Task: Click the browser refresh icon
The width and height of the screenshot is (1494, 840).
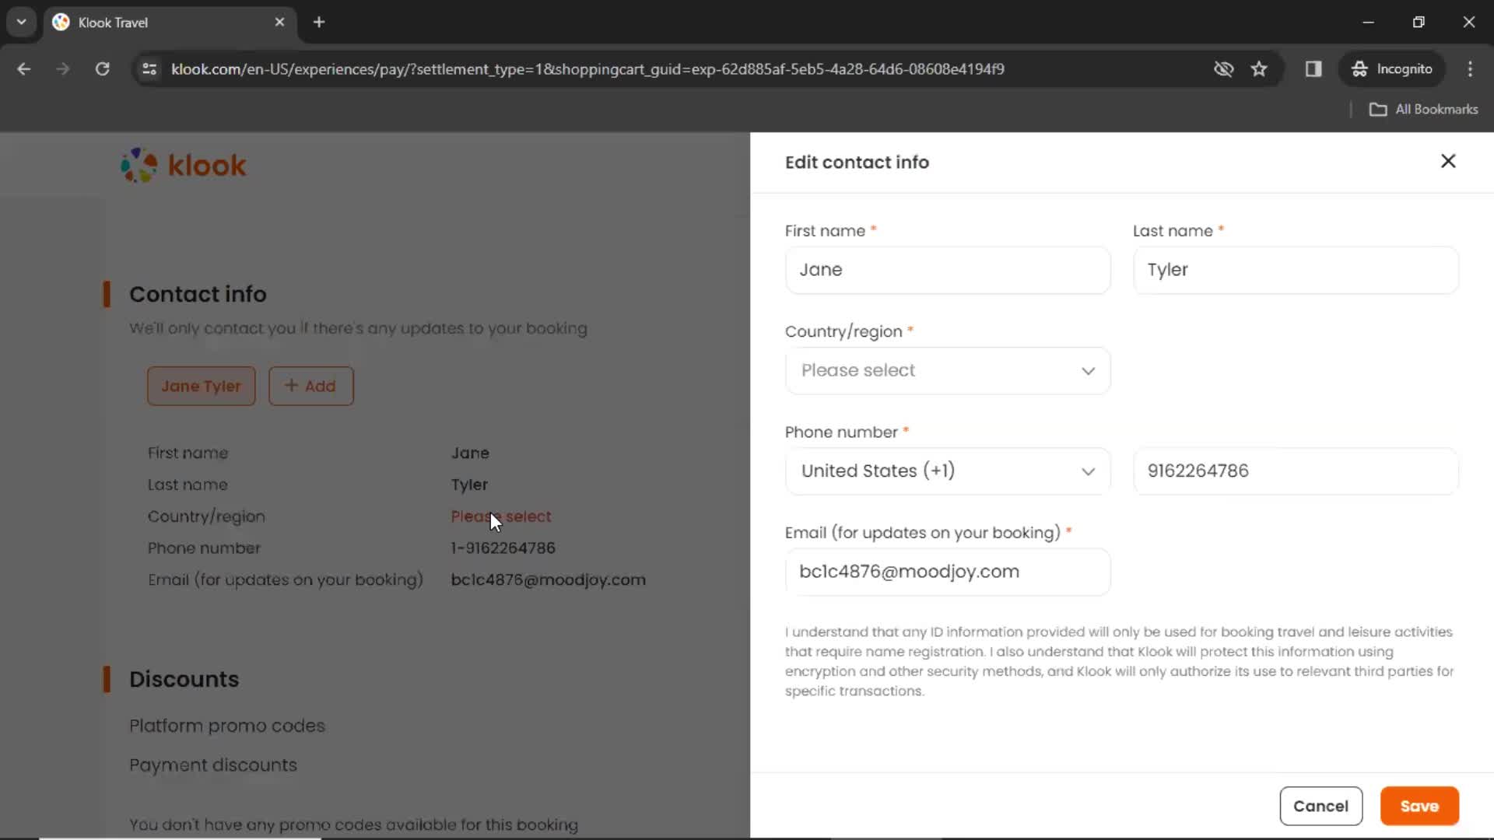Action: pos(102,68)
